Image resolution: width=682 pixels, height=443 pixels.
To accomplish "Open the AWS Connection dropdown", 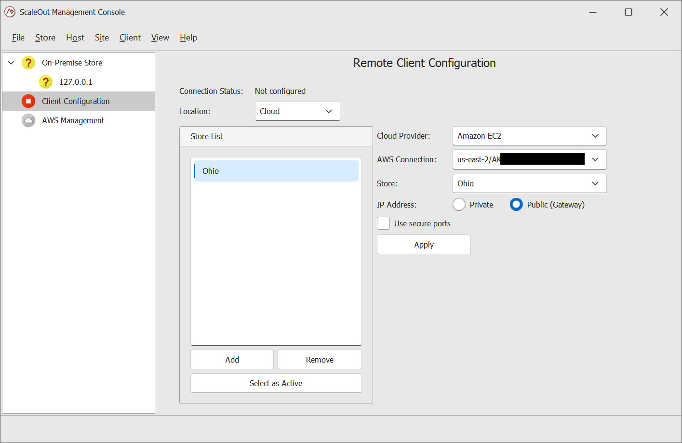I will [x=529, y=159].
